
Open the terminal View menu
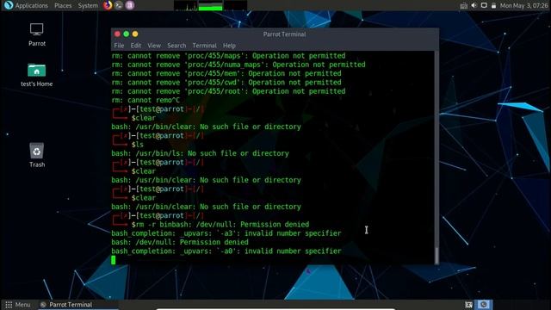pos(154,46)
